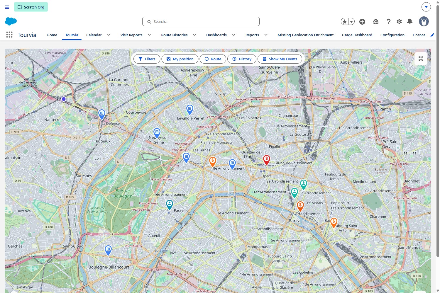This screenshot has height=293, width=440.
Task: Click the purple current position dot
Action: [64, 99]
